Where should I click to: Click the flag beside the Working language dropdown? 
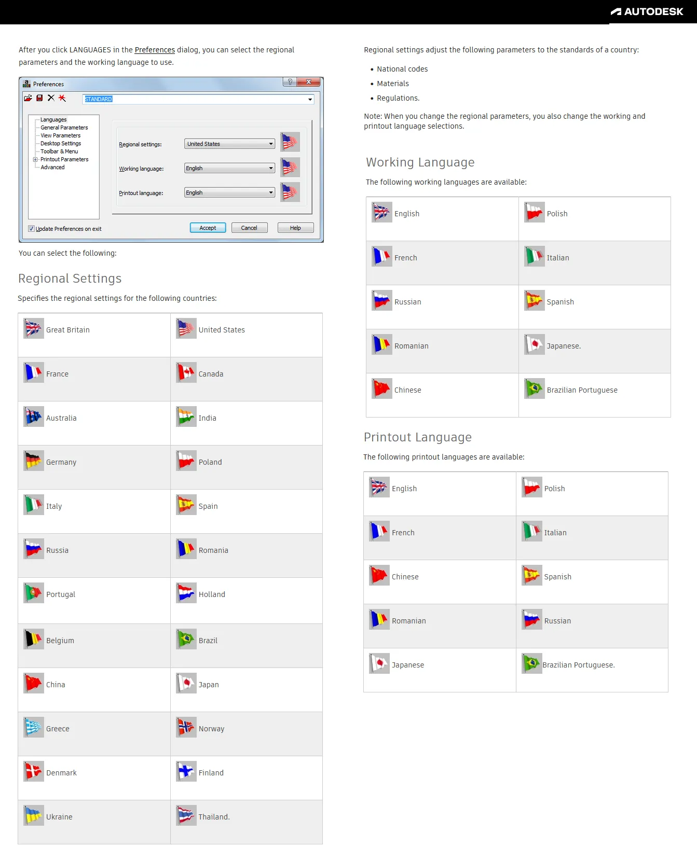coord(290,168)
